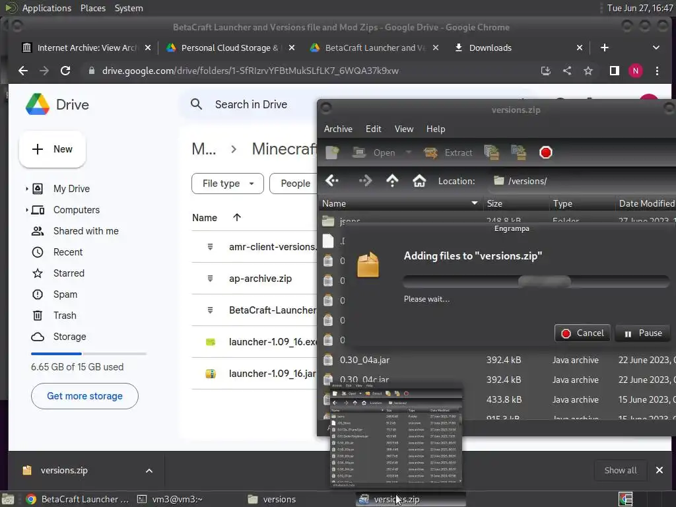This screenshot has width=676, height=507.
Task: Expand versions.zip download options chevron
Action: [149, 471]
